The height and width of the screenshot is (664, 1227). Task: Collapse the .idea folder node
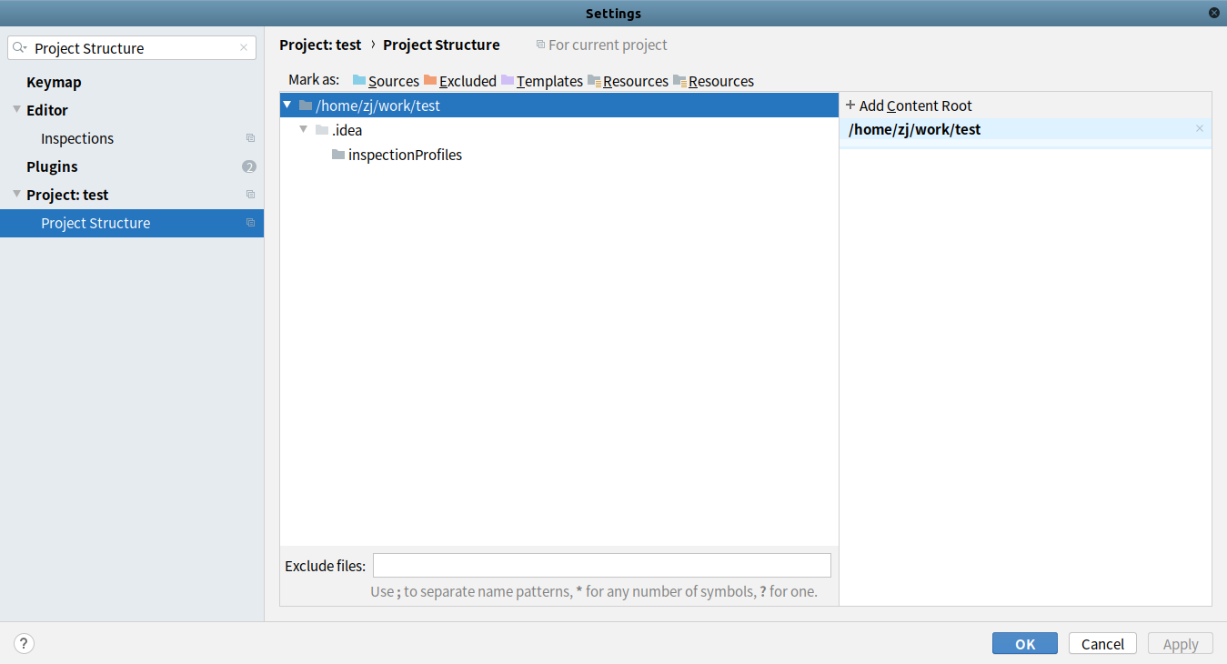[304, 130]
